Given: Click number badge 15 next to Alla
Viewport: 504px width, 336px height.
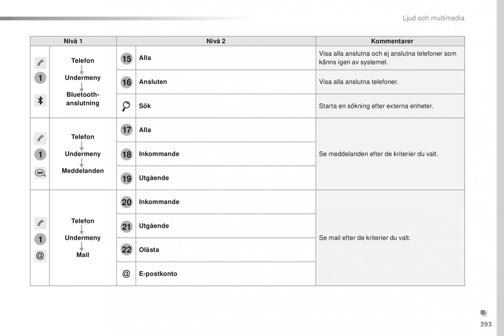Looking at the screenshot, I should (x=126, y=59).
